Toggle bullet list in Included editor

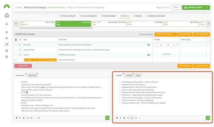coord(132,118)
